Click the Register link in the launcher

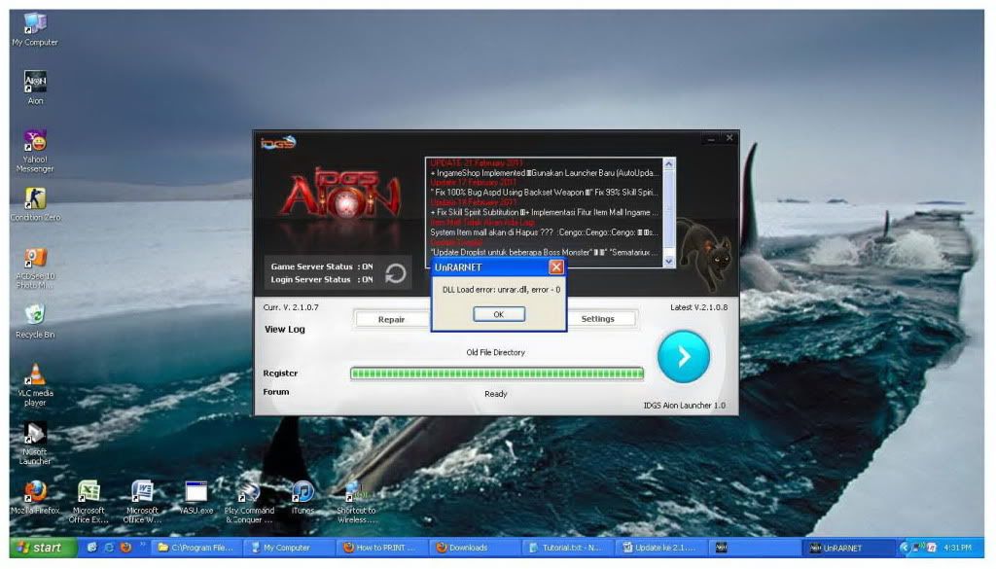pyautogui.click(x=281, y=373)
